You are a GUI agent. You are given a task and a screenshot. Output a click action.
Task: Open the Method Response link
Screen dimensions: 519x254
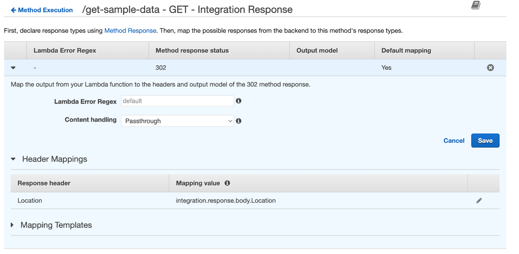click(130, 31)
